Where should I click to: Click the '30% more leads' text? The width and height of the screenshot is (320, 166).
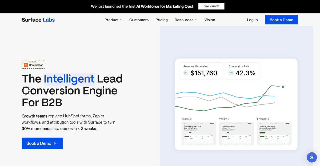point(37,129)
